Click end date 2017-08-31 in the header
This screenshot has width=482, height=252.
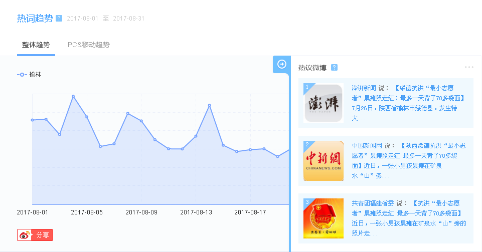(x=128, y=19)
